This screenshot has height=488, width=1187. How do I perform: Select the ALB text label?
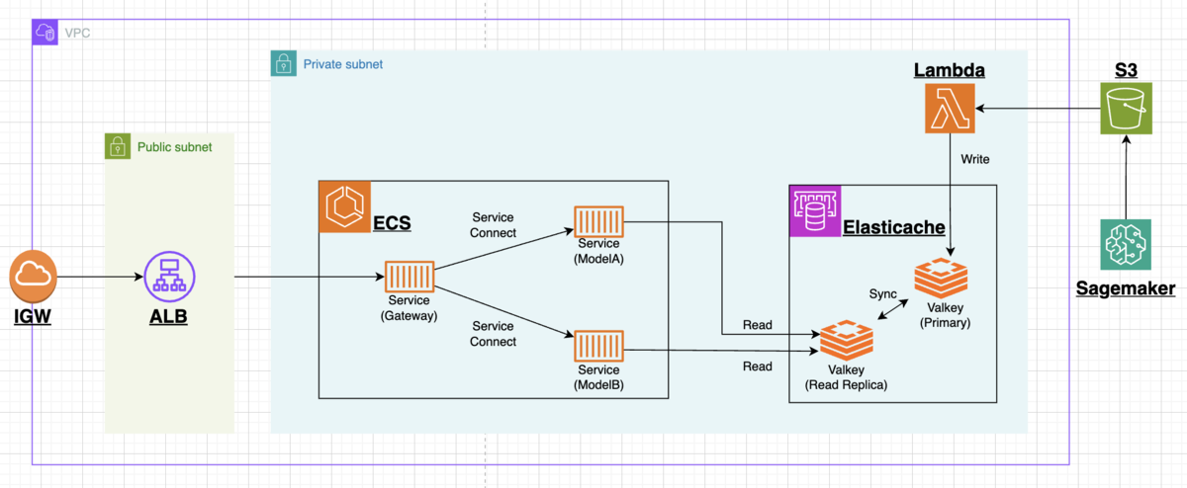point(169,317)
